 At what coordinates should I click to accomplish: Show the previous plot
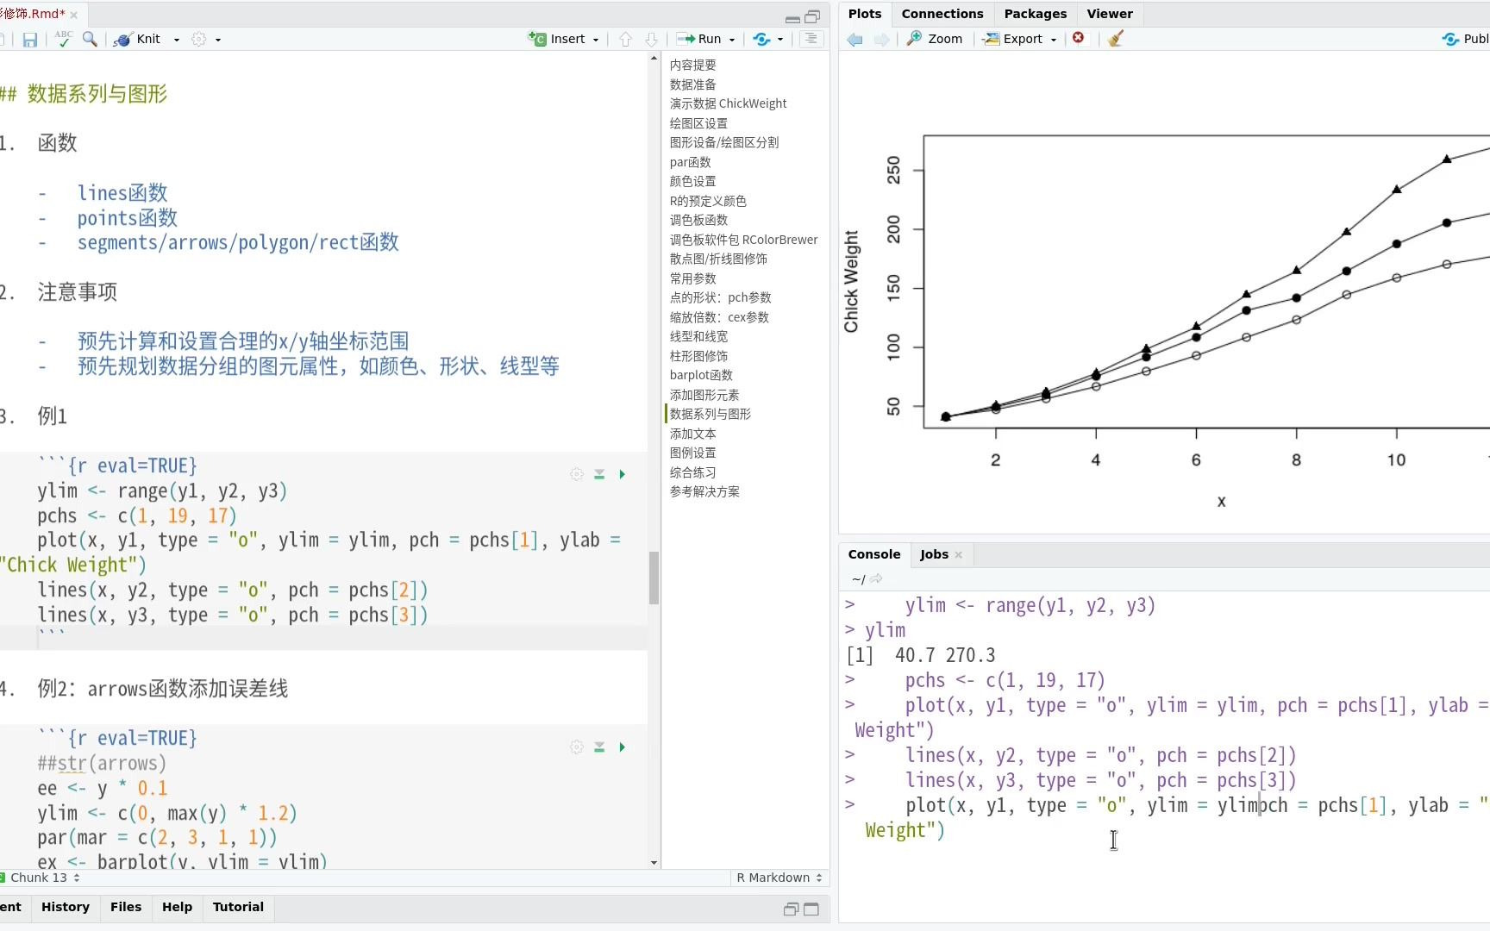tap(855, 39)
